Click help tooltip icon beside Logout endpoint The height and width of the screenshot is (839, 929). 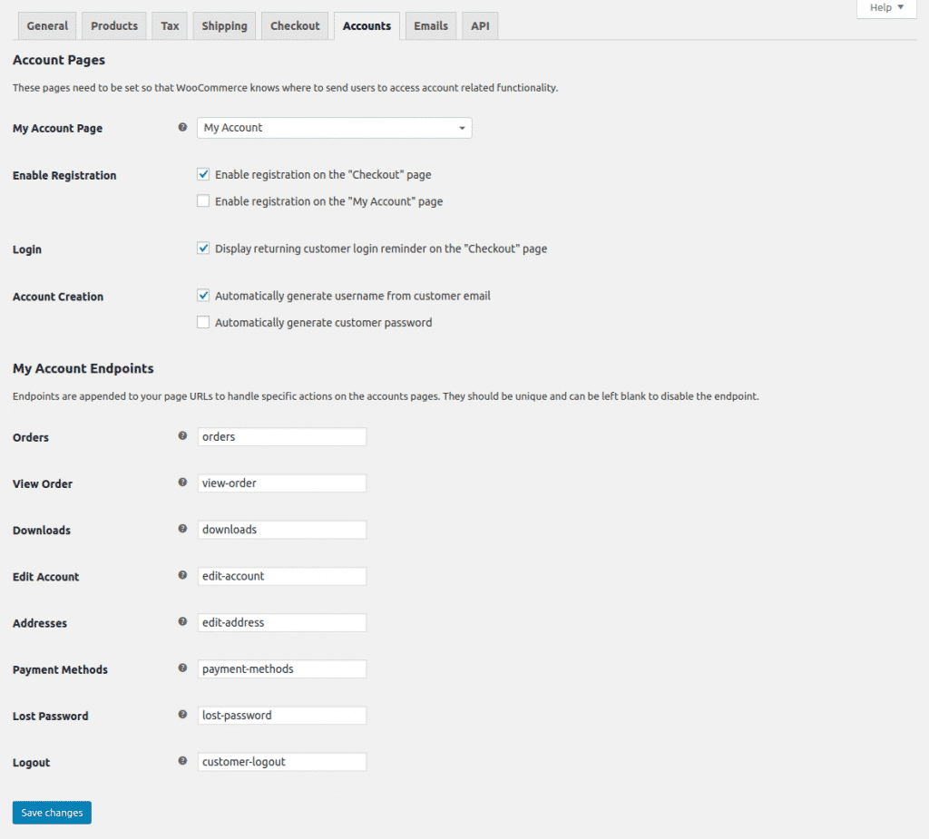(x=182, y=761)
